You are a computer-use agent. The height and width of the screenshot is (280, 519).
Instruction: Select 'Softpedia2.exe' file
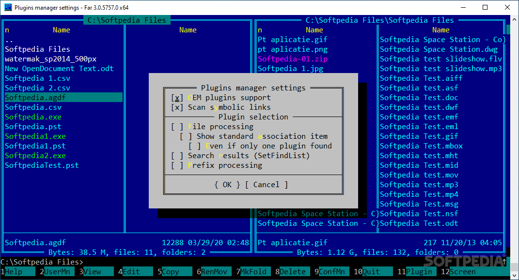click(35, 156)
